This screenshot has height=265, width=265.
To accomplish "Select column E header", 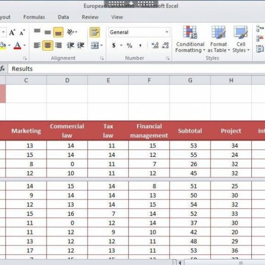I will click(108, 80).
